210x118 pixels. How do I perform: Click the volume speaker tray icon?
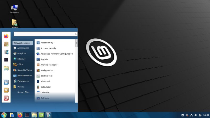tap(196, 115)
